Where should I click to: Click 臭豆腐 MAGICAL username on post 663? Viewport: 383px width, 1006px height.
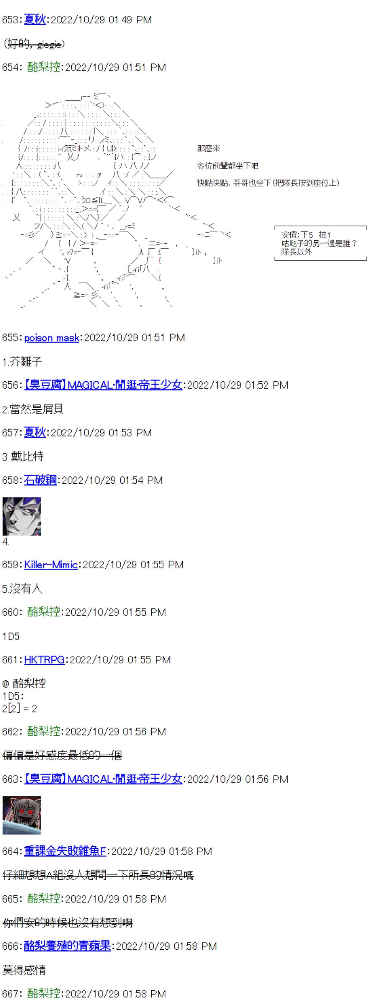click(x=103, y=779)
